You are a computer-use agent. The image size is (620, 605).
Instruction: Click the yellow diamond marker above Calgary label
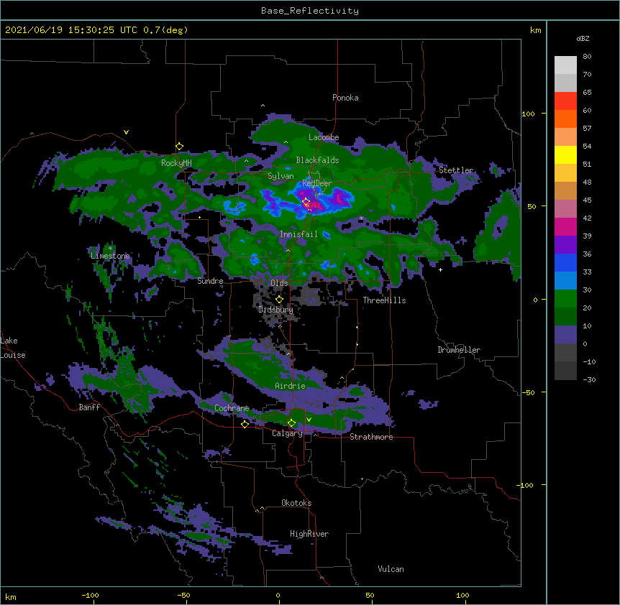coord(291,423)
